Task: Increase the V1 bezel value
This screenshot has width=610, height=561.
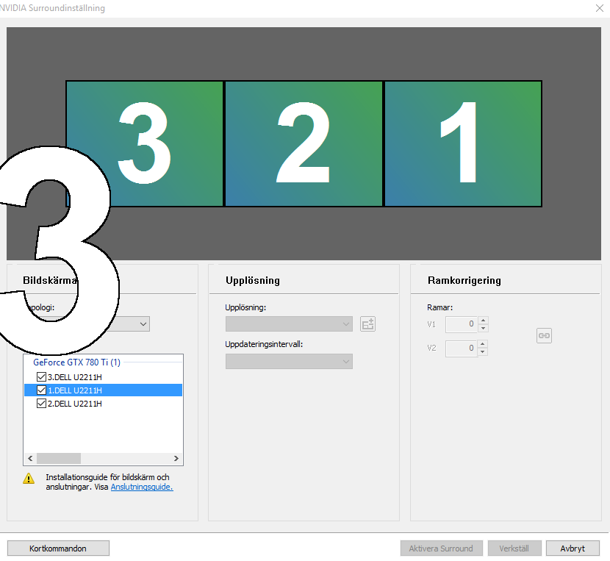Action: pos(483,321)
